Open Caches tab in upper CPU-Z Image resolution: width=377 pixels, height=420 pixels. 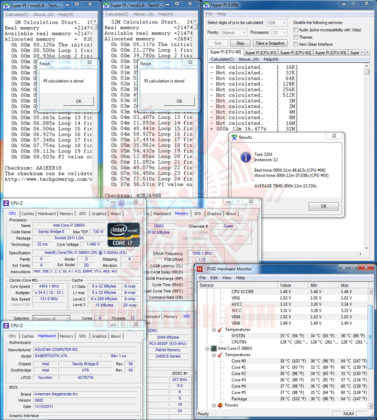[x=28, y=214]
